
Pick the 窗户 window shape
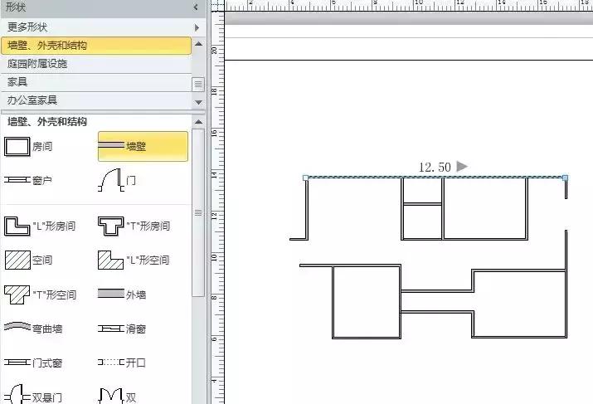pyautogui.click(x=28, y=181)
